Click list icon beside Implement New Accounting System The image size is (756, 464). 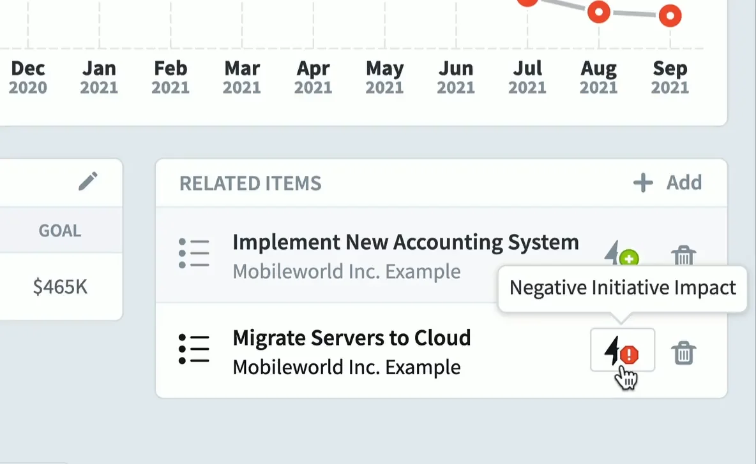[x=194, y=253]
